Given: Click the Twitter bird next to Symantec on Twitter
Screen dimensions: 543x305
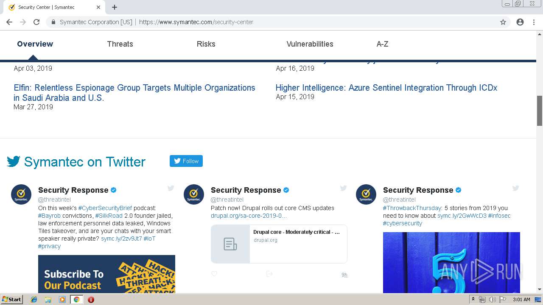Looking at the screenshot, I should [14, 161].
